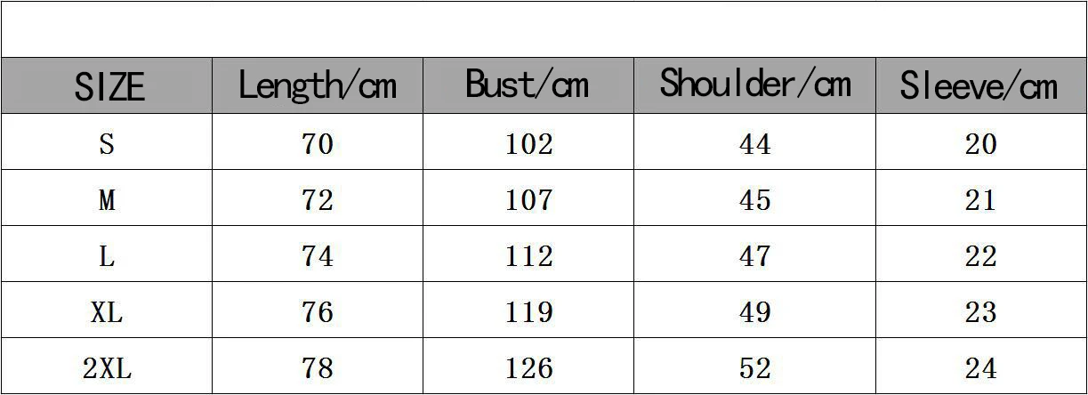
Task: Click shoulder value 47 for size L
Action: [755, 255]
